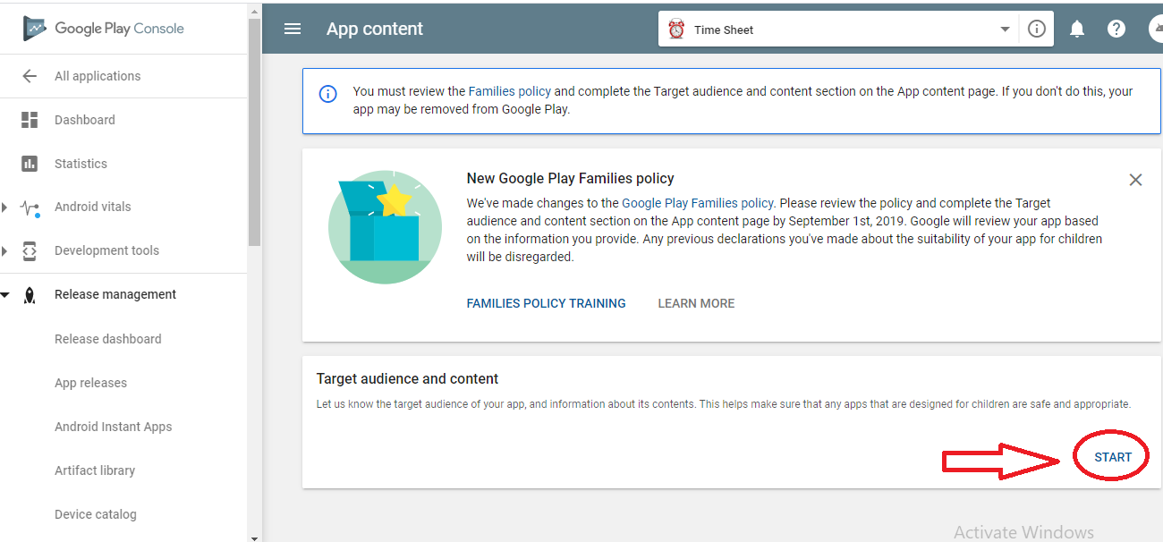Select Android vitals in sidebar

point(93,207)
